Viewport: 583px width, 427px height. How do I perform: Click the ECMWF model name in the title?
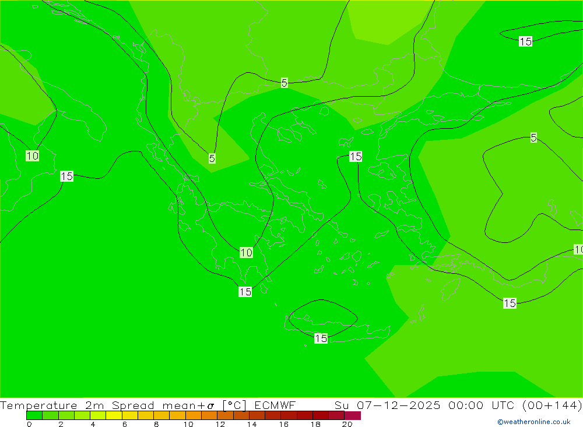point(275,405)
